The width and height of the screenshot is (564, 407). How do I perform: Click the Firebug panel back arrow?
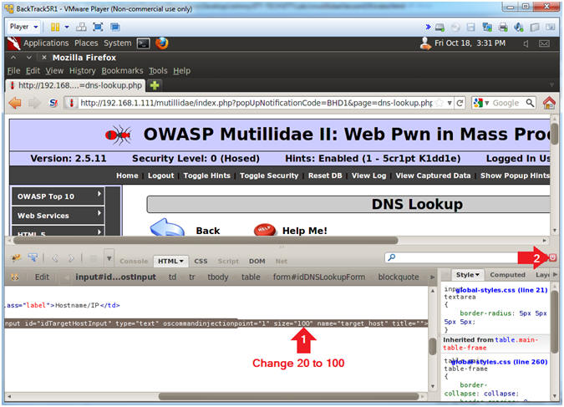(x=55, y=258)
